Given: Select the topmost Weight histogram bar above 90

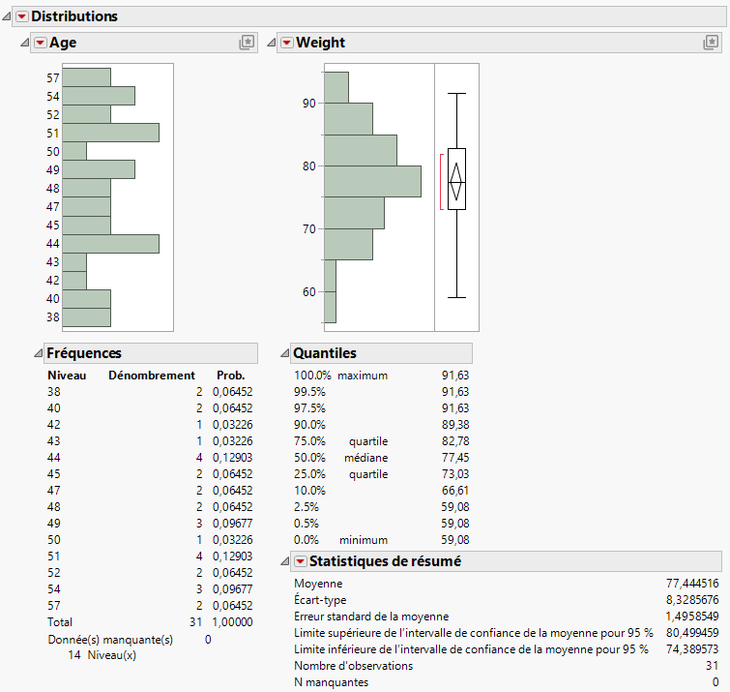Looking at the screenshot, I should 336,88.
